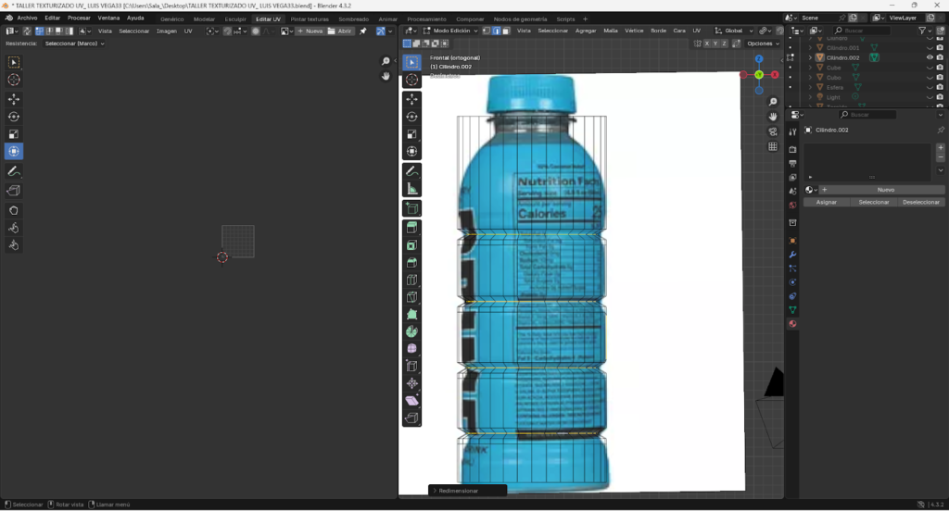Switch to the Modelar workspace tab
The width and height of the screenshot is (949, 511).
click(204, 19)
